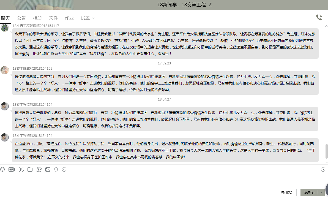Edit group name with pencil icon
Image resolution: width=328 pixels, height=198 pixels.
click(210, 5)
